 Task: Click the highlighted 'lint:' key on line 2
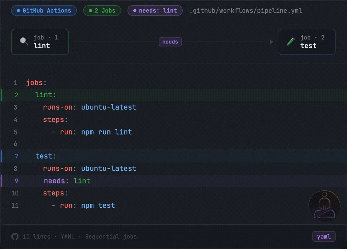click(46, 95)
